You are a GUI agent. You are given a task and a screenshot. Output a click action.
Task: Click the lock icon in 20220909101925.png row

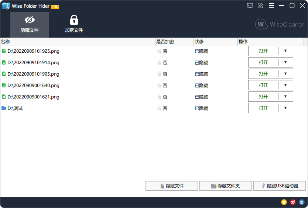159,51
